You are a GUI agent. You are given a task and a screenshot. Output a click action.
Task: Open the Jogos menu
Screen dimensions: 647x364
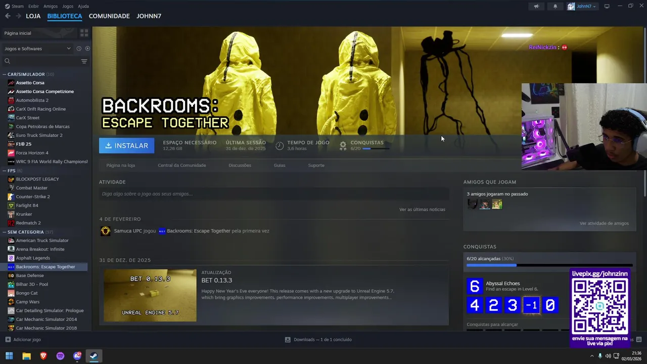tap(68, 6)
